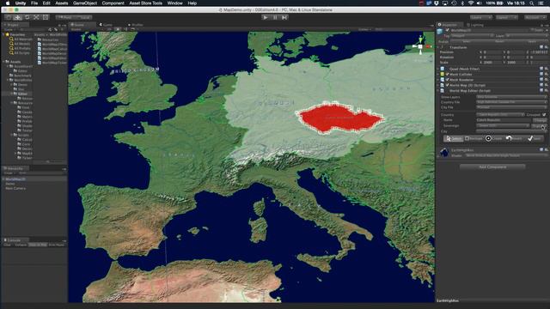The image size is (550, 309).
Task: Collapse the Resources folder in Assets tree
Action: coord(12,103)
